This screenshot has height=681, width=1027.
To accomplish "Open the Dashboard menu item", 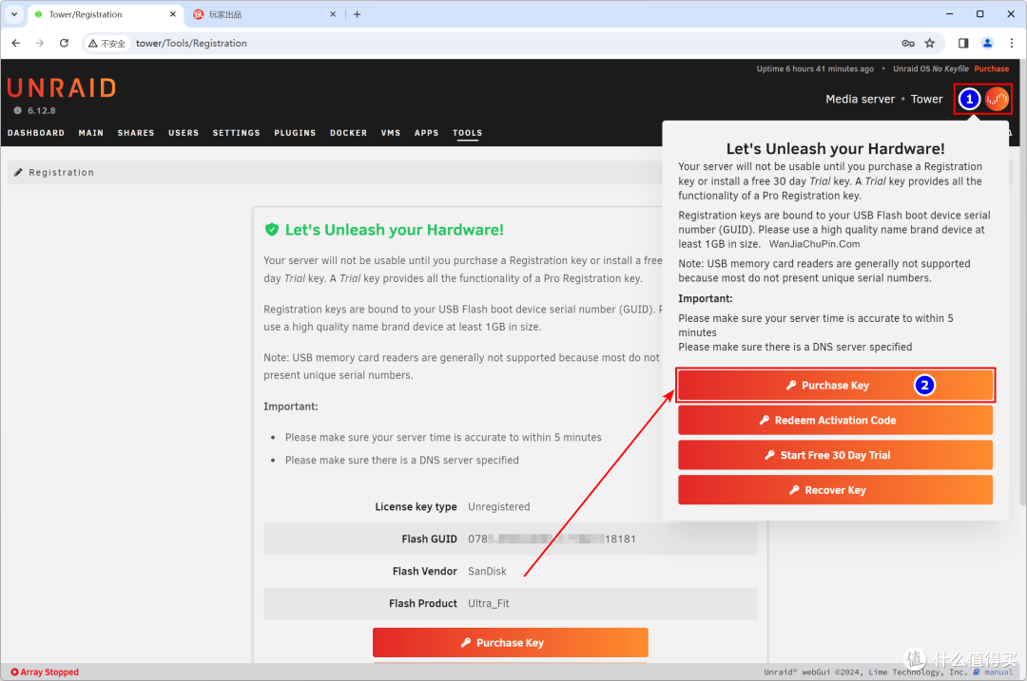I will pos(36,133).
